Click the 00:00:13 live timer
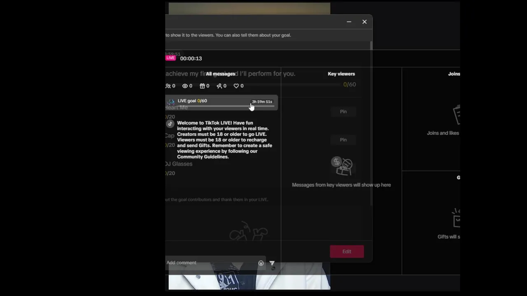Viewport: 527px width, 296px height. (191, 58)
